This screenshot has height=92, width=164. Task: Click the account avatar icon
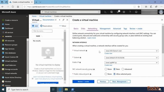[161, 12]
